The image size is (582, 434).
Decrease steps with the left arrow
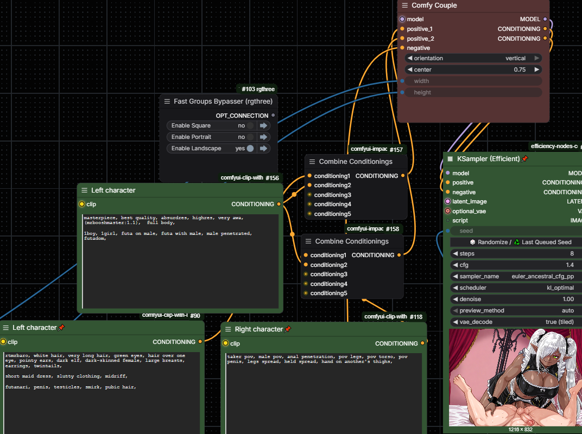pos(455,253)
